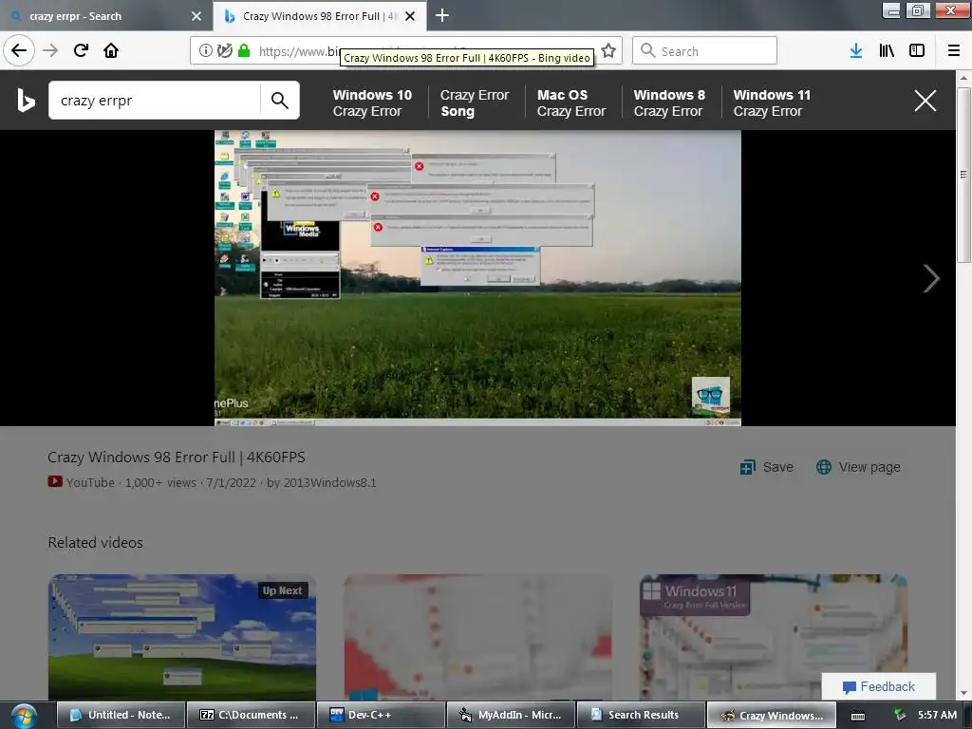The image size is (972, 729).
Task: Open the middle blurred related video thumbnail
Action: pyautogui.click(x=478, y=637)
